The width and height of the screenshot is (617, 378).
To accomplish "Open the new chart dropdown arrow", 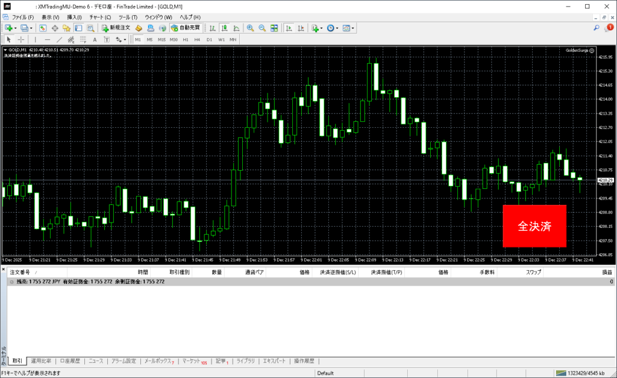I will point(16,28).
